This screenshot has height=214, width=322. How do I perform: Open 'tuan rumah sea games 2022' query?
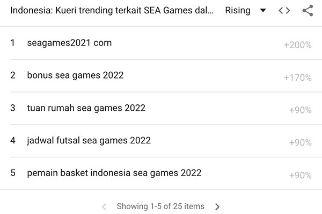pyautogui.click(x=86, y=108)
